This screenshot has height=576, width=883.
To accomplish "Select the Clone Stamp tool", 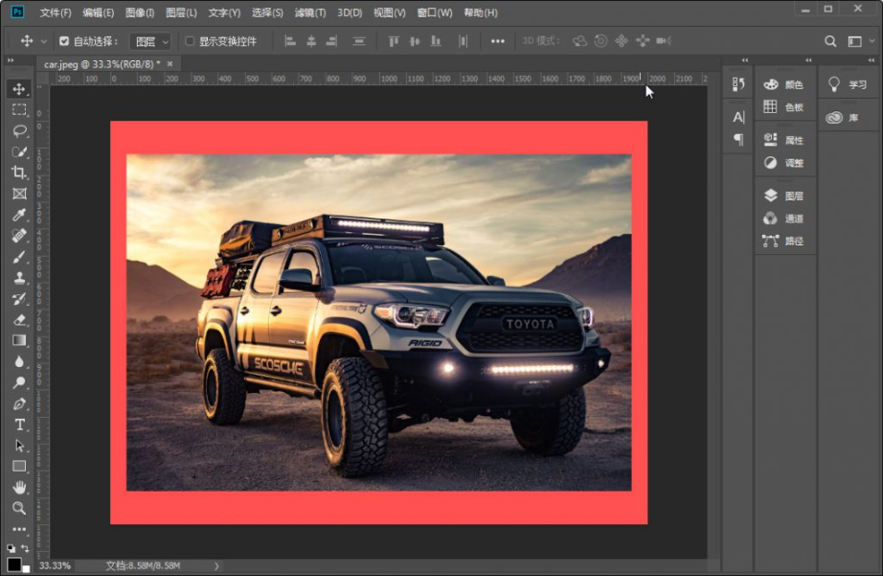I will [x=19, y=277].
